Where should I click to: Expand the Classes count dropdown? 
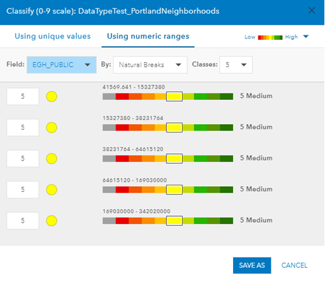coord(236,65)
